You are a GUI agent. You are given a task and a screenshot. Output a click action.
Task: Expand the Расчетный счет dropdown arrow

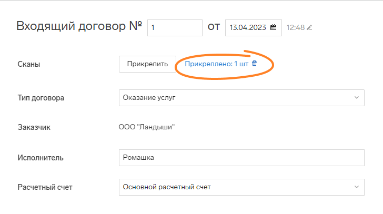click(356, 187)
